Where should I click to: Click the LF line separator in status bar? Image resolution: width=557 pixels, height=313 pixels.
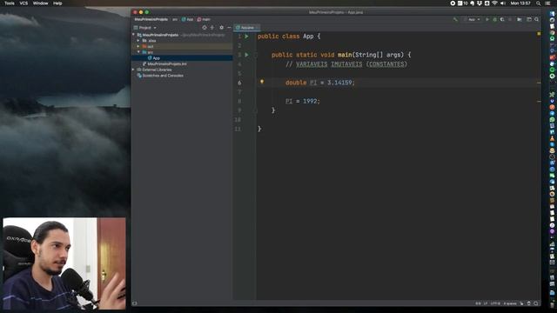pyautogui.click(x=486, y=303)
